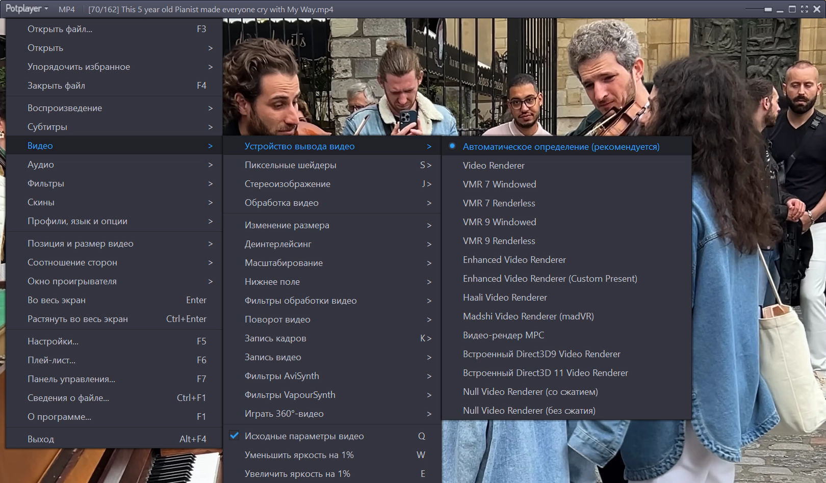
Task: Select Плей-лист... from the menu
Action: coord(114,360)
